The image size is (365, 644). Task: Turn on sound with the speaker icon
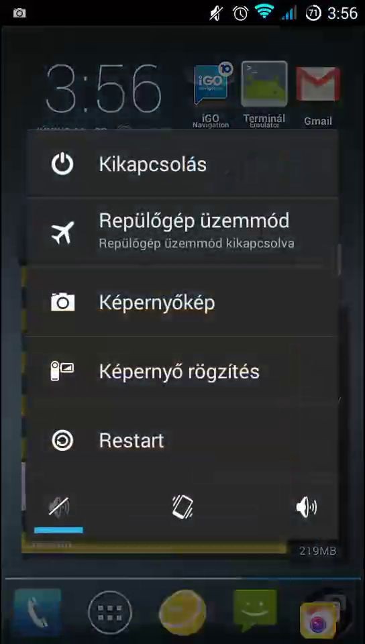[x=306, y=507]
